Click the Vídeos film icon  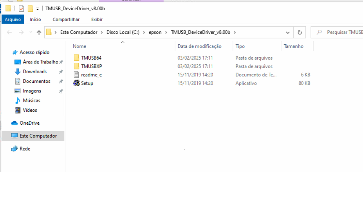click(18, 110)
